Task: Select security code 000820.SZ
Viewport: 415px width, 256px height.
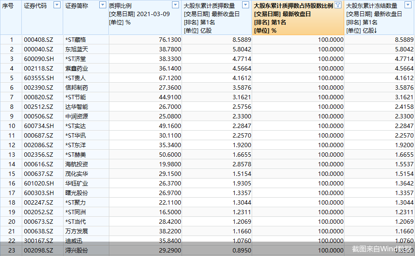Action: (39, 97)
